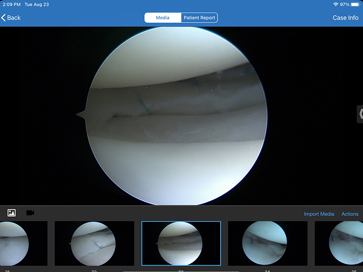Tap the Import Media link
The image size is (363, 272).
319,214
